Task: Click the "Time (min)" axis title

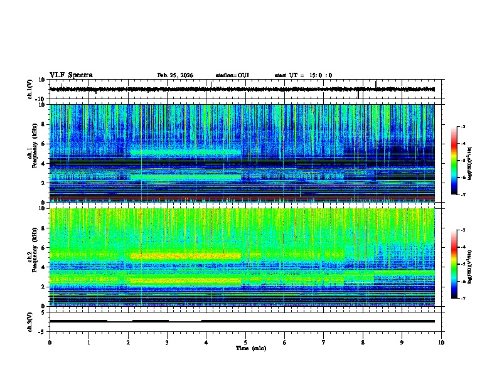Action: point(251,348)
